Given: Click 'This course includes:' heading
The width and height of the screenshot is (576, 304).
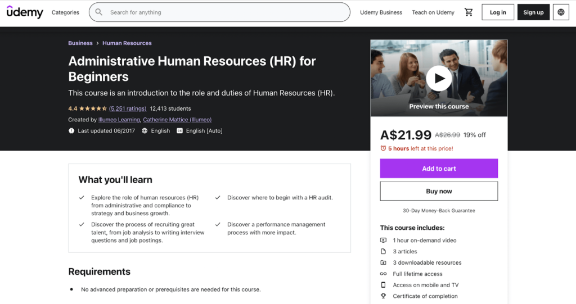Looking at the screenshot, I should pos(412,228).
